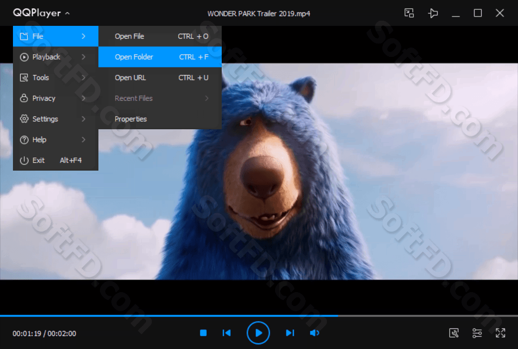Click the Settings gear icon
Viewport: 518px width, 349px height.
tap(24, 119)
